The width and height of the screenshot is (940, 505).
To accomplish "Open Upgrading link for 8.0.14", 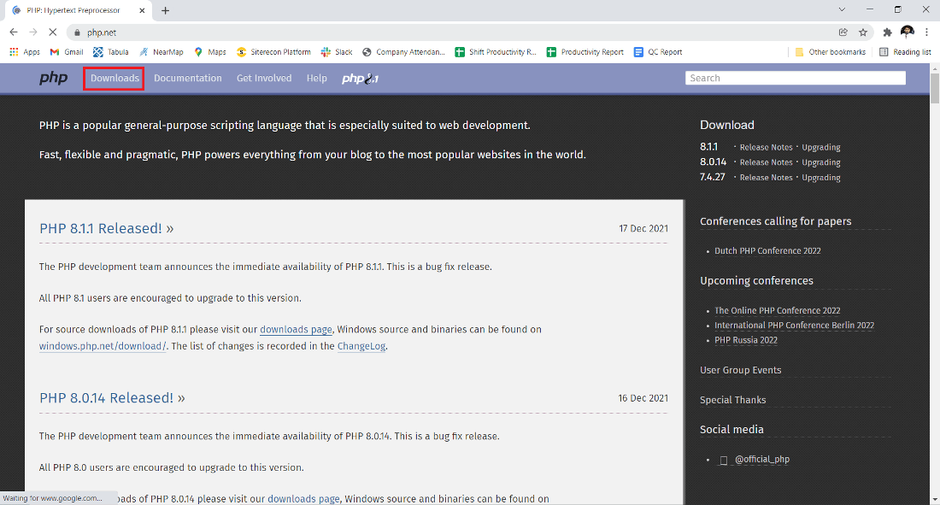I will tap(820, 162).
